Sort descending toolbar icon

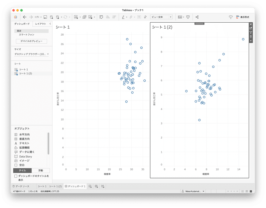(114, 17)
